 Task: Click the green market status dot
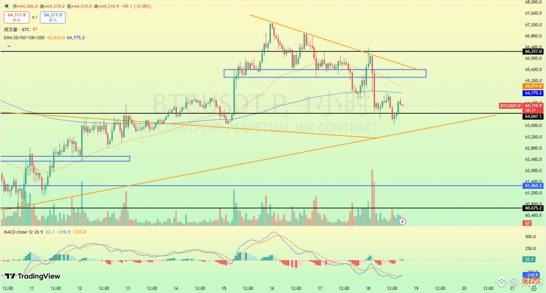pyautogui.click(x=6, y=6)
